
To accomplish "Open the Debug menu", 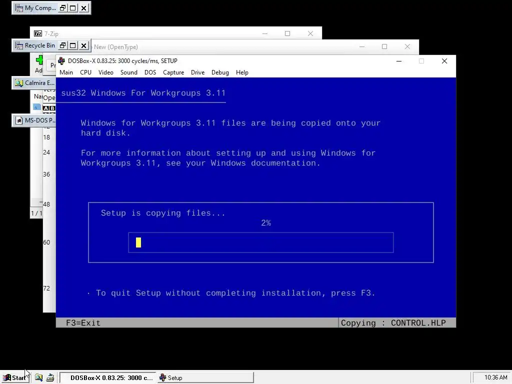I will point(220,72).
